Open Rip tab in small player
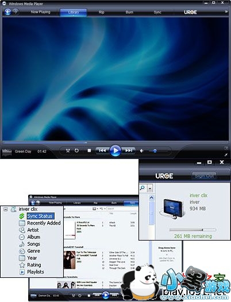The height and width of the screenshot is (302, 231). click(95, 203)
